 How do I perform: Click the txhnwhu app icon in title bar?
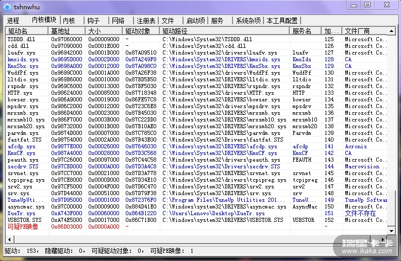click(x=7, y=7)
